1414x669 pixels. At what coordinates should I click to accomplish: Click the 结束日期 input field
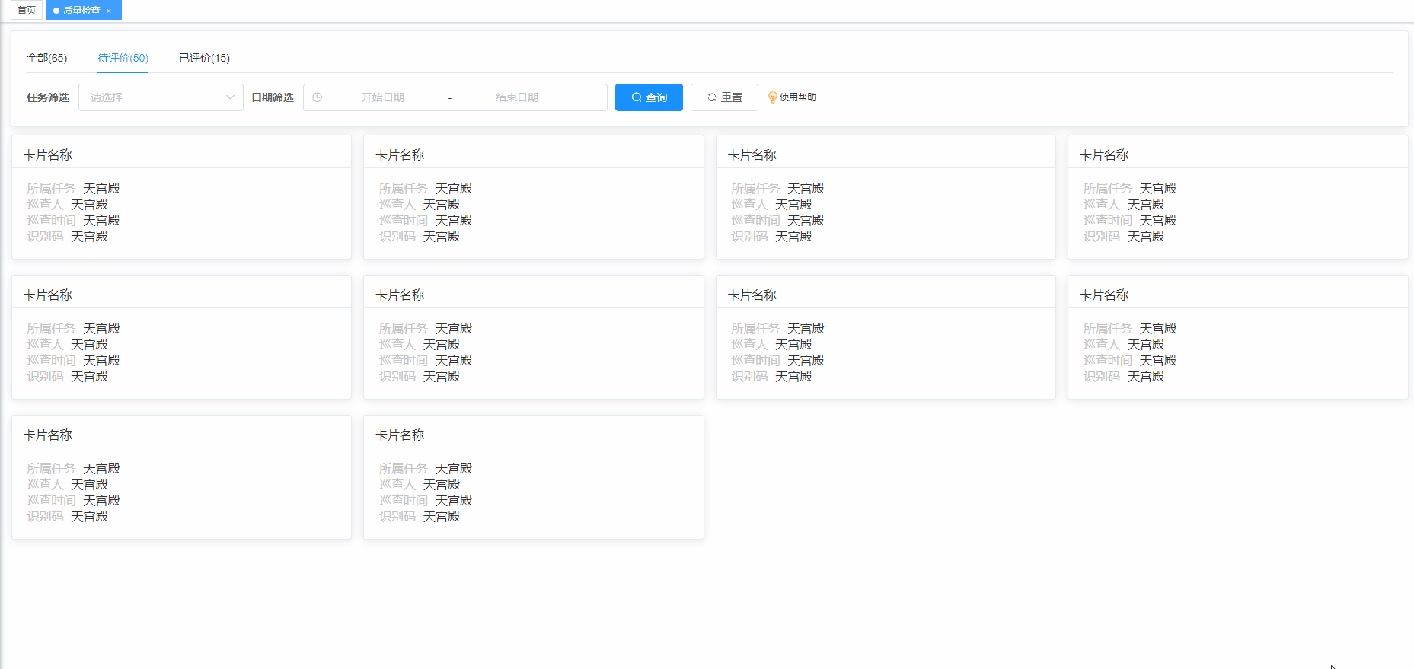pyautogui.click(x=516, y=97)
